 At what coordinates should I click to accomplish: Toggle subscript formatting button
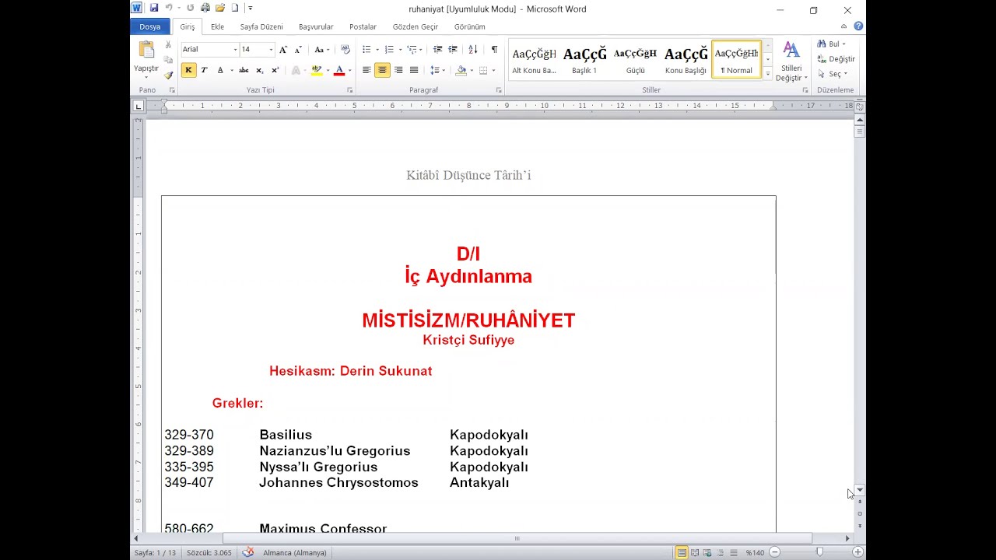pos(260,70)
